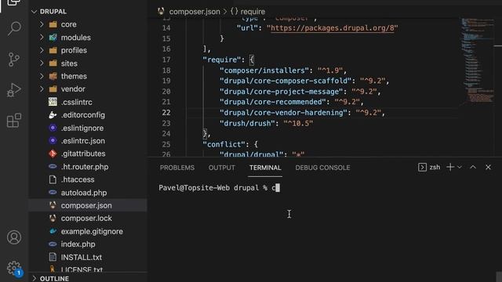Click the themes folder icon
The image size is (502, 282).
pyautogui.click(x=53, y=76)
